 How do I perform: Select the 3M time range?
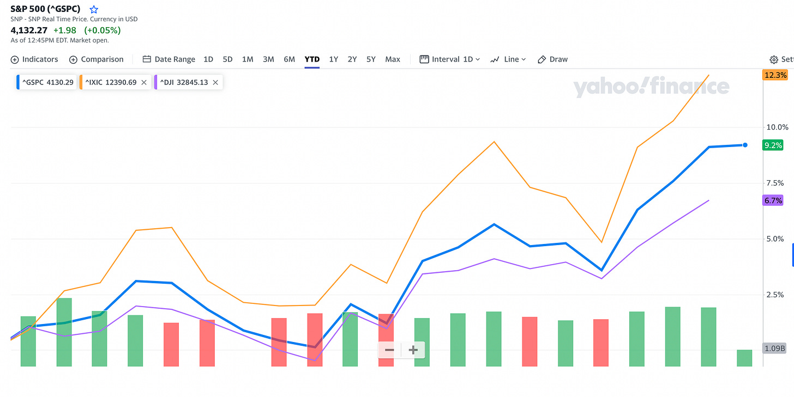(268, 59)
